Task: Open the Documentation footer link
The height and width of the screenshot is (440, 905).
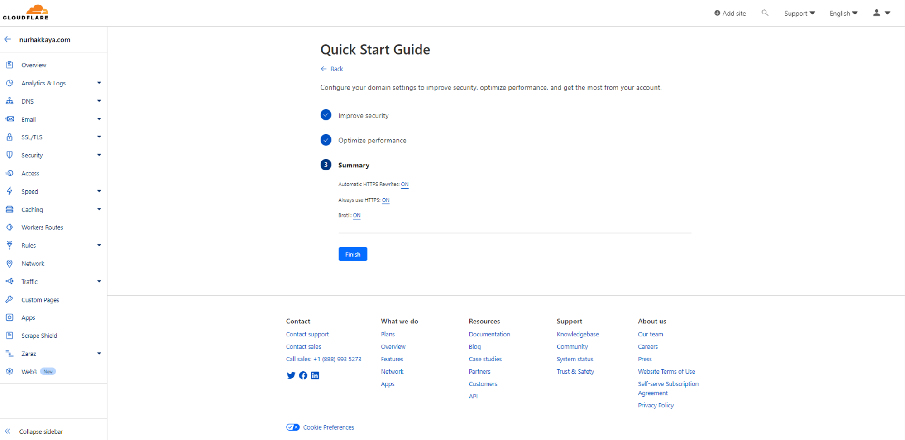Action: click(489, 334)
